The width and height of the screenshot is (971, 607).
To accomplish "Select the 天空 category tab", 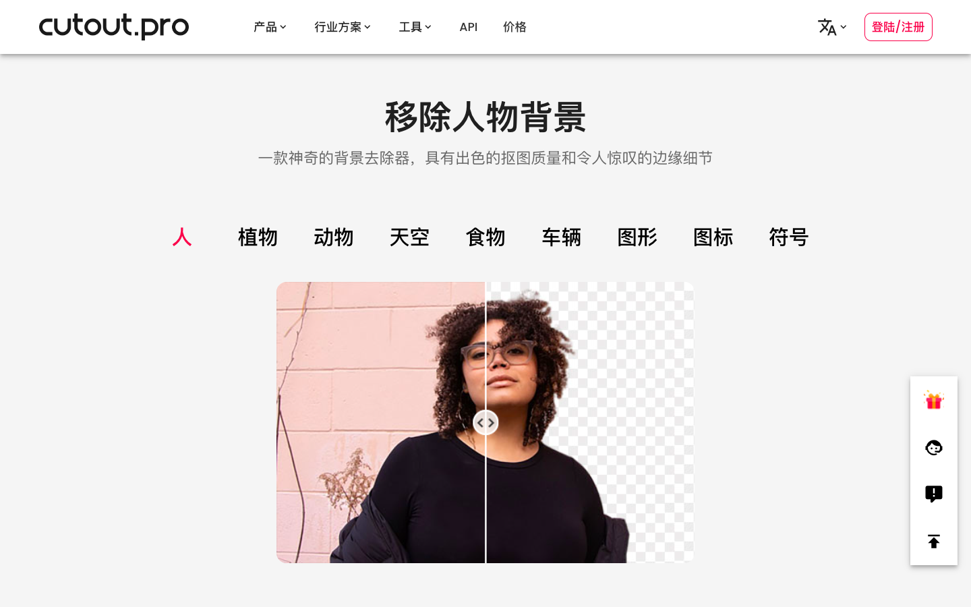I will (409, 237).
